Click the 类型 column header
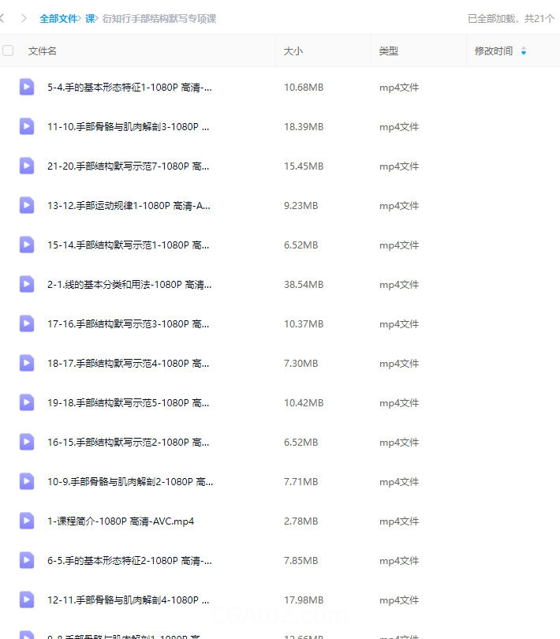The image size is (560, 639). pyautogui.click(x=388, y=51)
